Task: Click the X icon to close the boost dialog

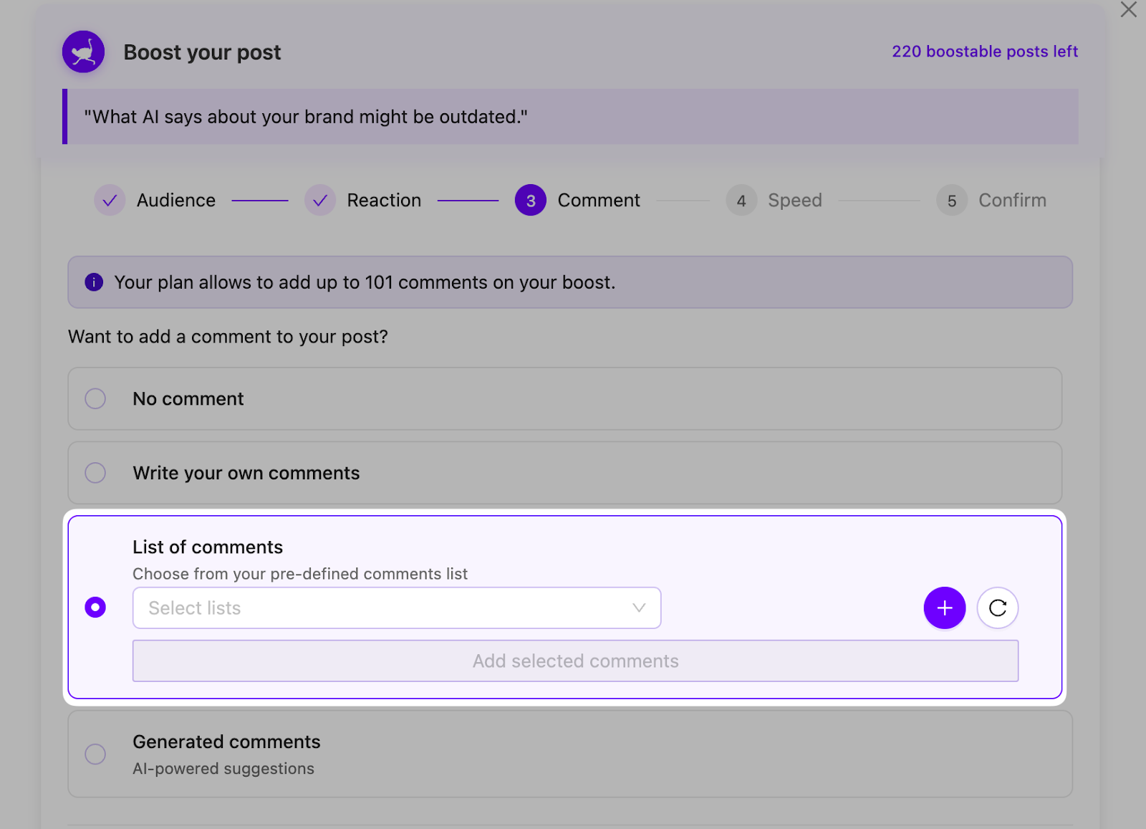Action: [1128, 10]
